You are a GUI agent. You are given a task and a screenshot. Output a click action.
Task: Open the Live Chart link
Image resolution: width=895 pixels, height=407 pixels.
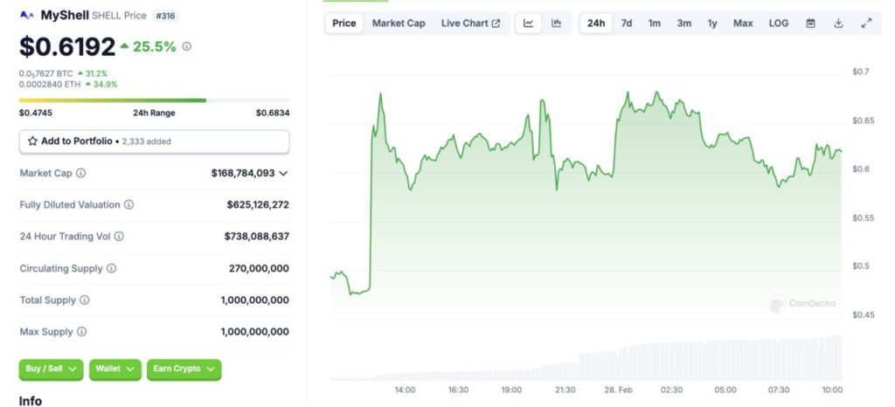pyautogui.click(x=470, y=24)
